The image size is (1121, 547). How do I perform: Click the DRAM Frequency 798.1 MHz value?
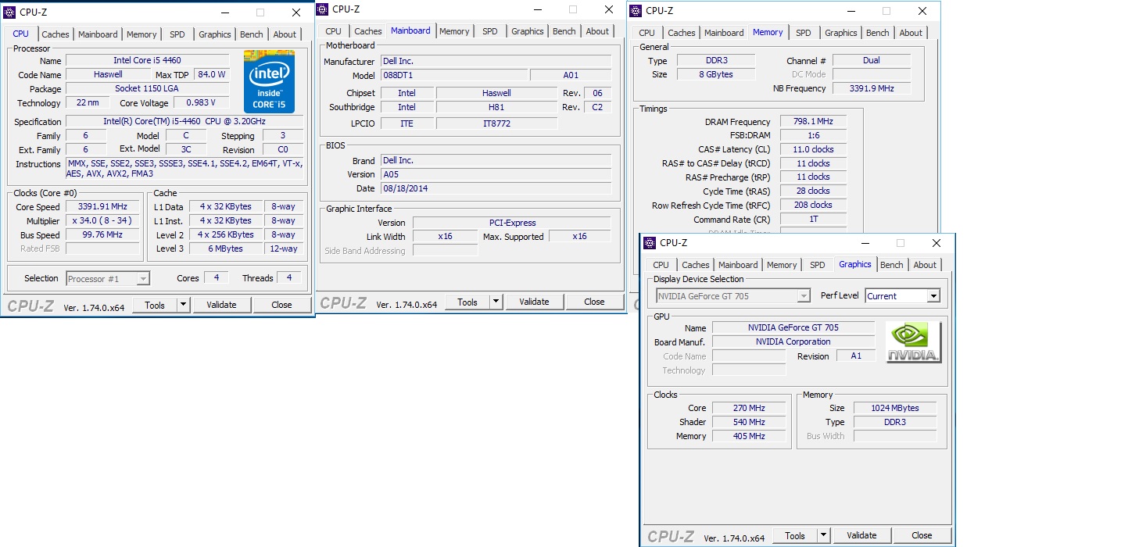coord(813,122)
